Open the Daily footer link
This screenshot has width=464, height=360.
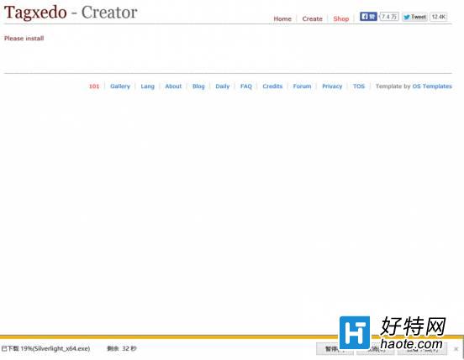(x=222, y=86)
